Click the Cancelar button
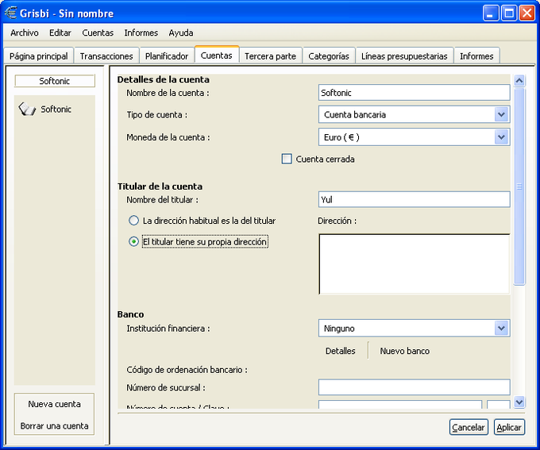This screenshot has height=450, width=540. click(x=469, y=427)
